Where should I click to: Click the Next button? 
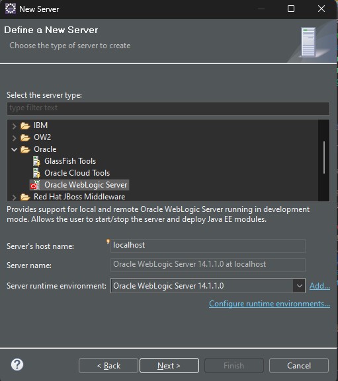(169, 365)
